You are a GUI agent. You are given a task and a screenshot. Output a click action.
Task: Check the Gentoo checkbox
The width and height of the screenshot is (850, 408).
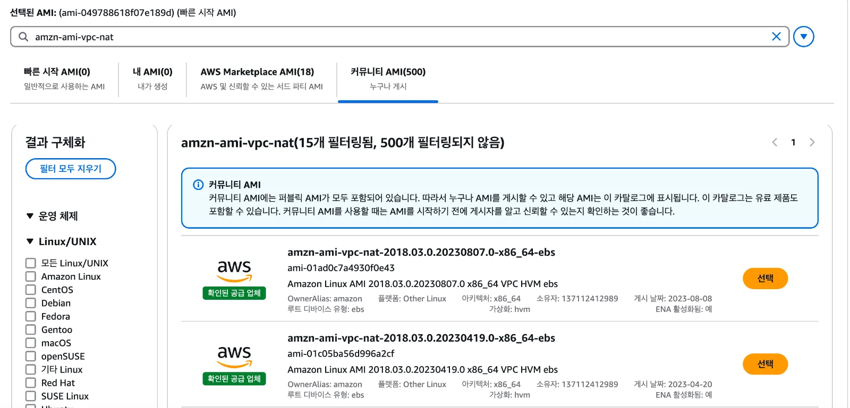tap(31, 329)
